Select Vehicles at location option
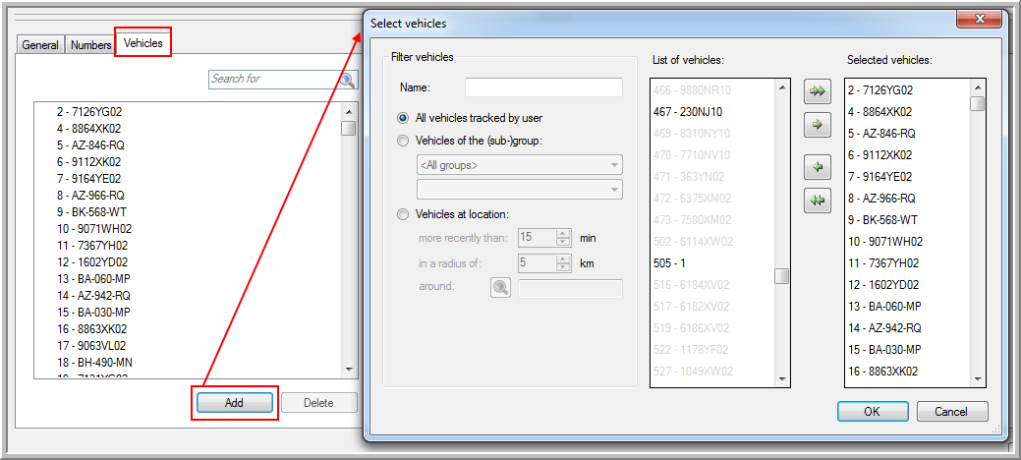 (x=403, y=214)
